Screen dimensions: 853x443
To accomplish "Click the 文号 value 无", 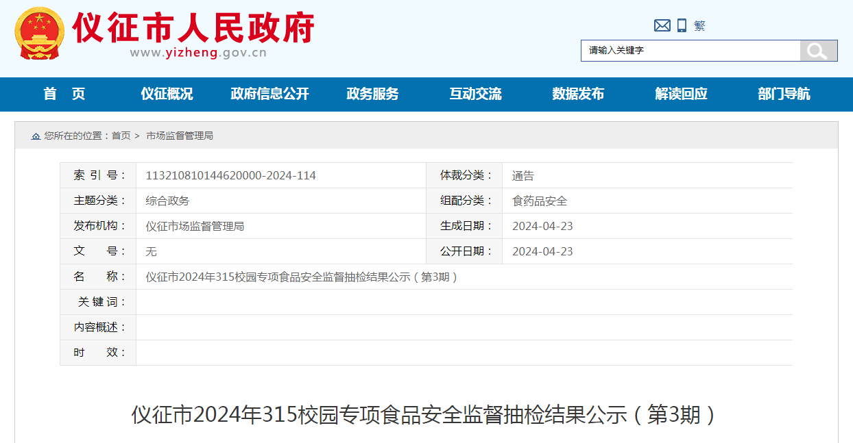I will 151,251.
